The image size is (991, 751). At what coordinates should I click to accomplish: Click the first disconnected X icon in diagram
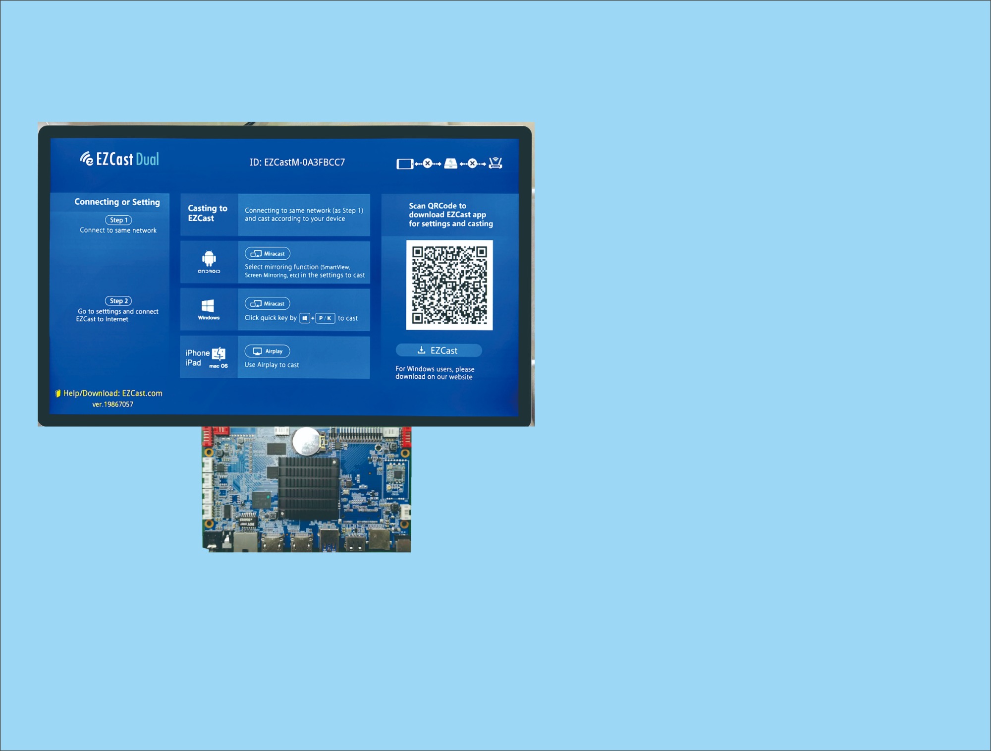coord(428,163)
